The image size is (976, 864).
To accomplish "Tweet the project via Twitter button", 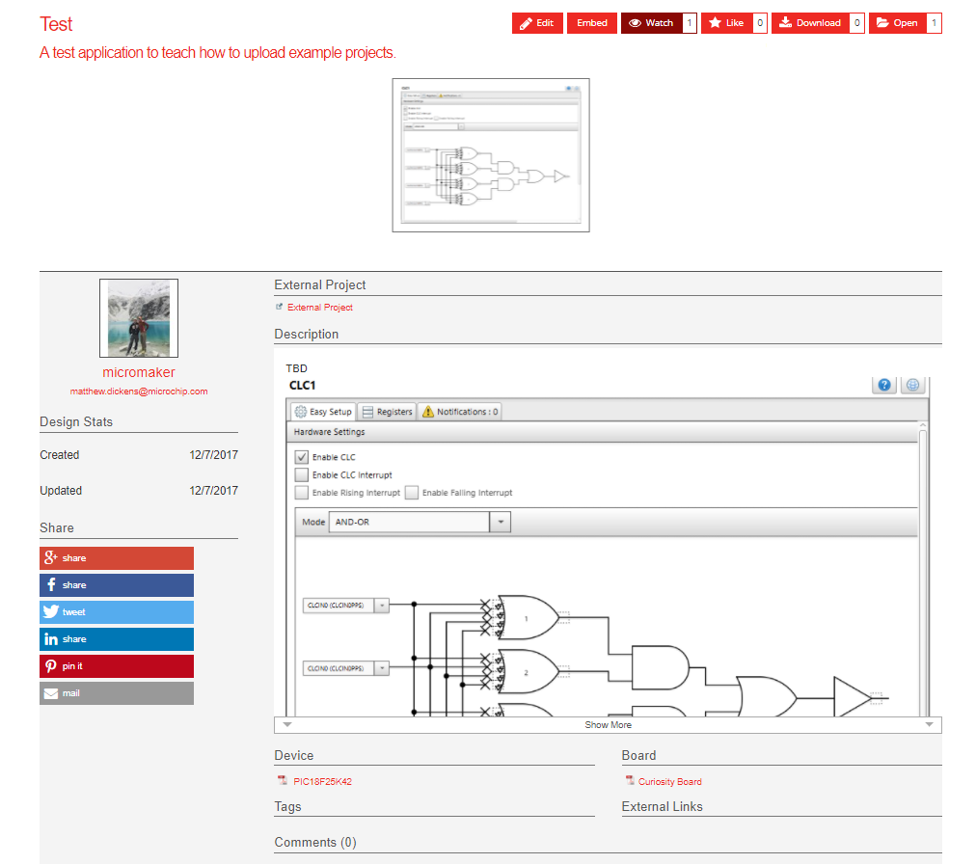I will (x=116, y=612).
